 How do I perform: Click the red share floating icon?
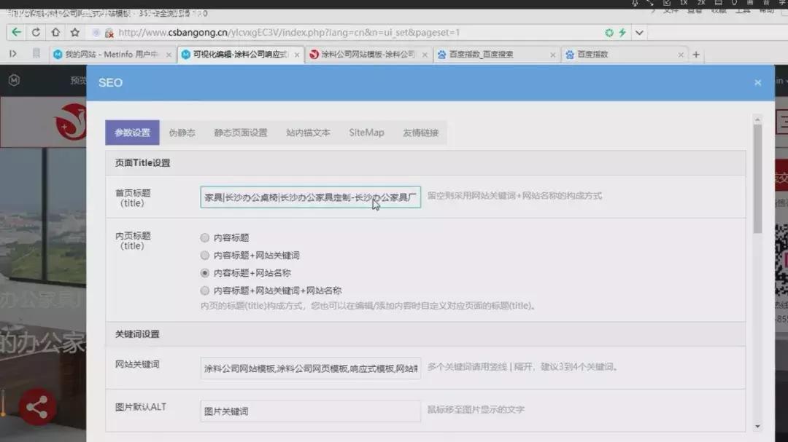pyautogui.click(x=37, y=409)
